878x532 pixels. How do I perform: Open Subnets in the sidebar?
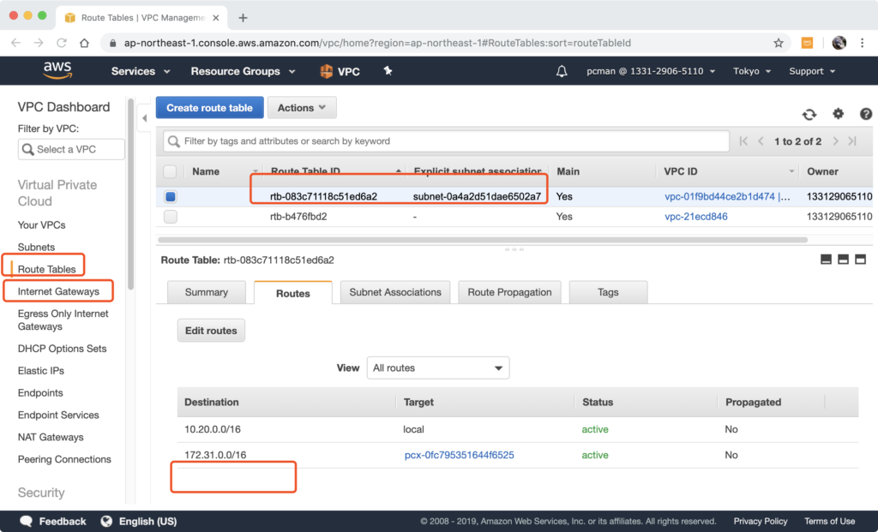36,248
